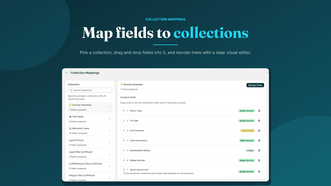Image resolution: width=331 pixels, height=186 pixels.
Task: Click the '8 fields assigned' text
Action: [x=78, y=121]
